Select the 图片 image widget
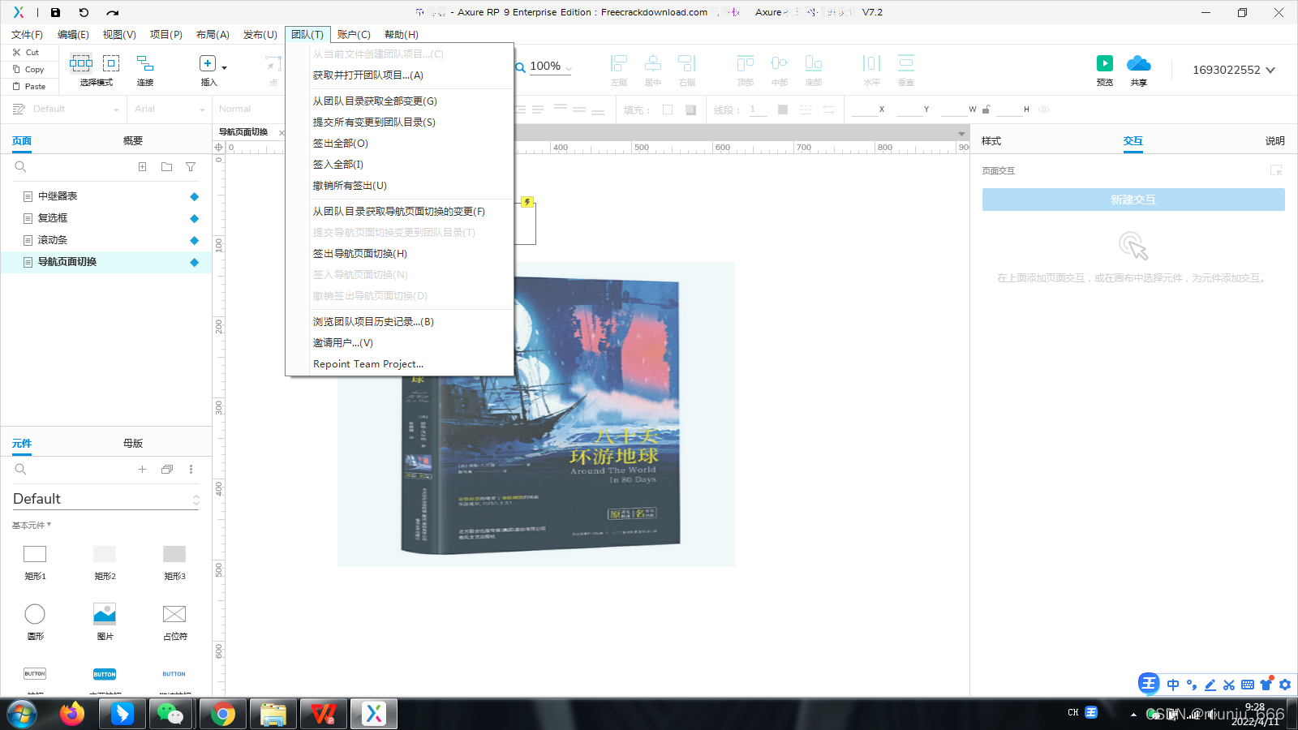1298x730 pixels. pos(105,622)
